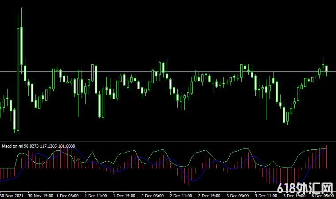This screenshot has height=199, width=336.
Task: Click the "1 Dec 19:00" time axis label
Action: pos(124,196)
